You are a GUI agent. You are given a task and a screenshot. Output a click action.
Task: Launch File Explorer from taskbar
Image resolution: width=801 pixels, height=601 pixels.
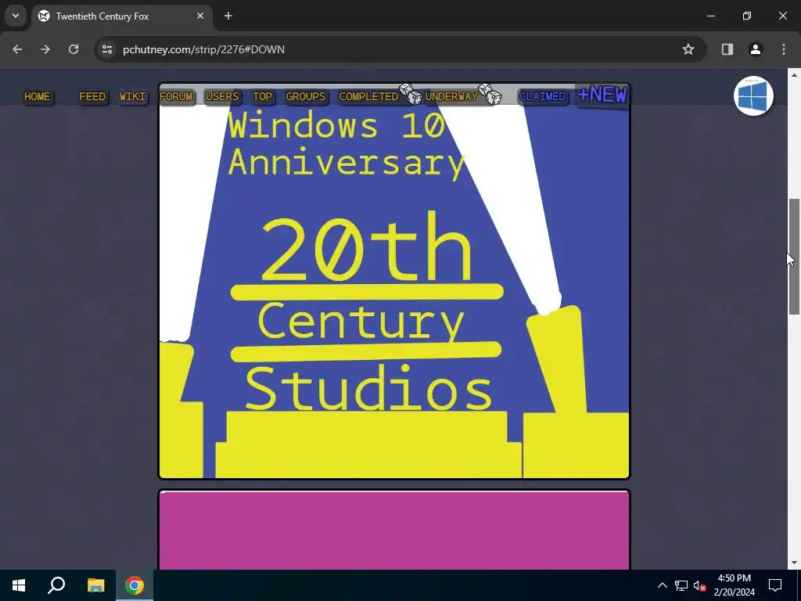coord(95,585)
